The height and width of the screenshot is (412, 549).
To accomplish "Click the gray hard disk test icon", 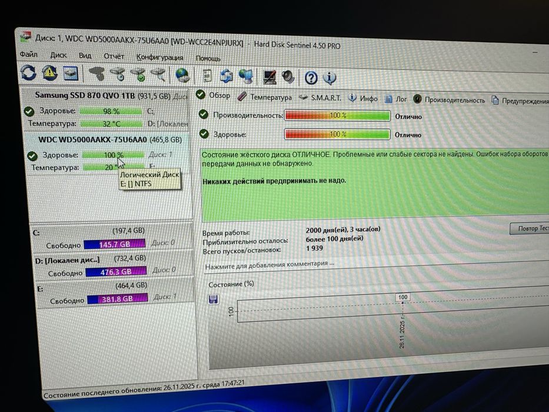I will click(x=97, y=74).
